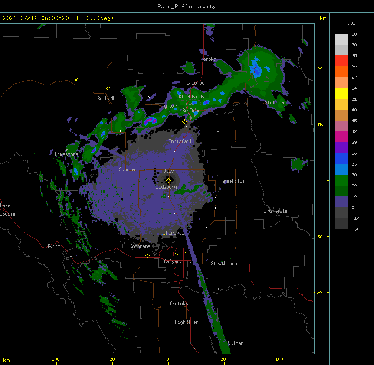The height and width of the screenshot is (365, 374).
Task: Click the yellow V marker northwest of RockyMH
Action: pos(76,80)
